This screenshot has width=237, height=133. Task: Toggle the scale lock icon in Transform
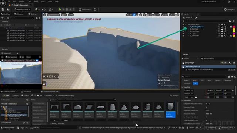pyautogui.click(x=196, y=97)
